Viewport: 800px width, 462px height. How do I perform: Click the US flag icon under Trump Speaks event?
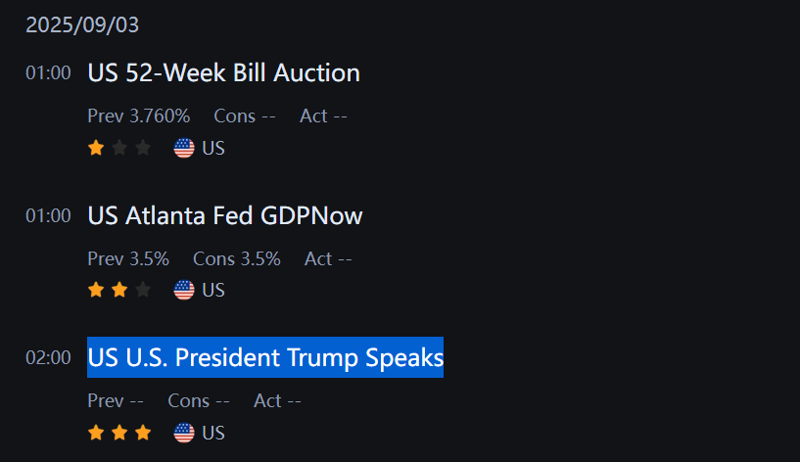184,433
